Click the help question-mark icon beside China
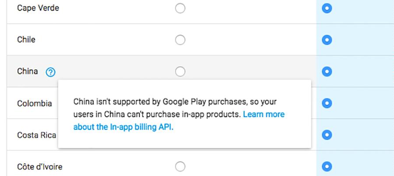 [x=50, y=73]
